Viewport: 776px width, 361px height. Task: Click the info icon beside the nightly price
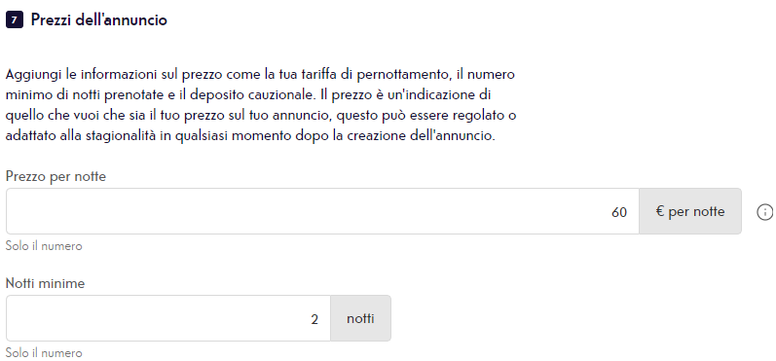coord(764,212)
